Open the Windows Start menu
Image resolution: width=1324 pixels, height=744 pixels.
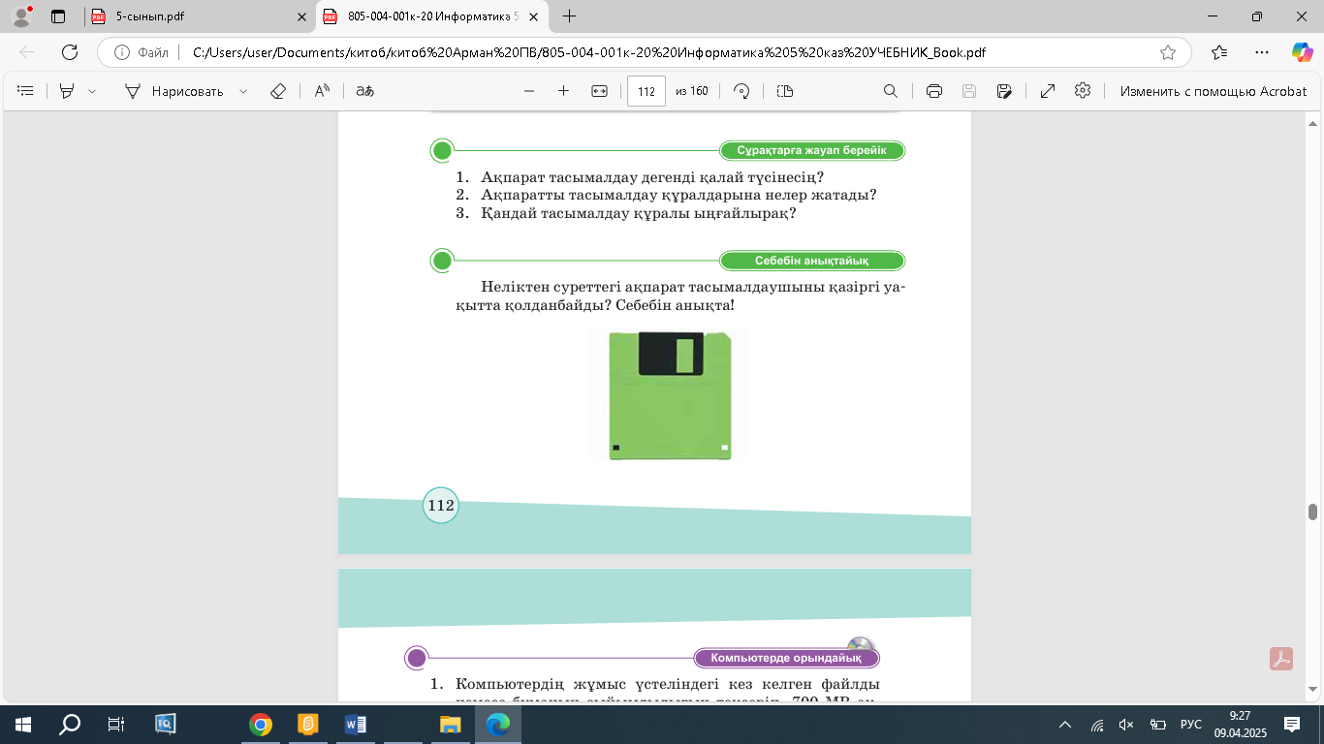click(x=21, y=724)
